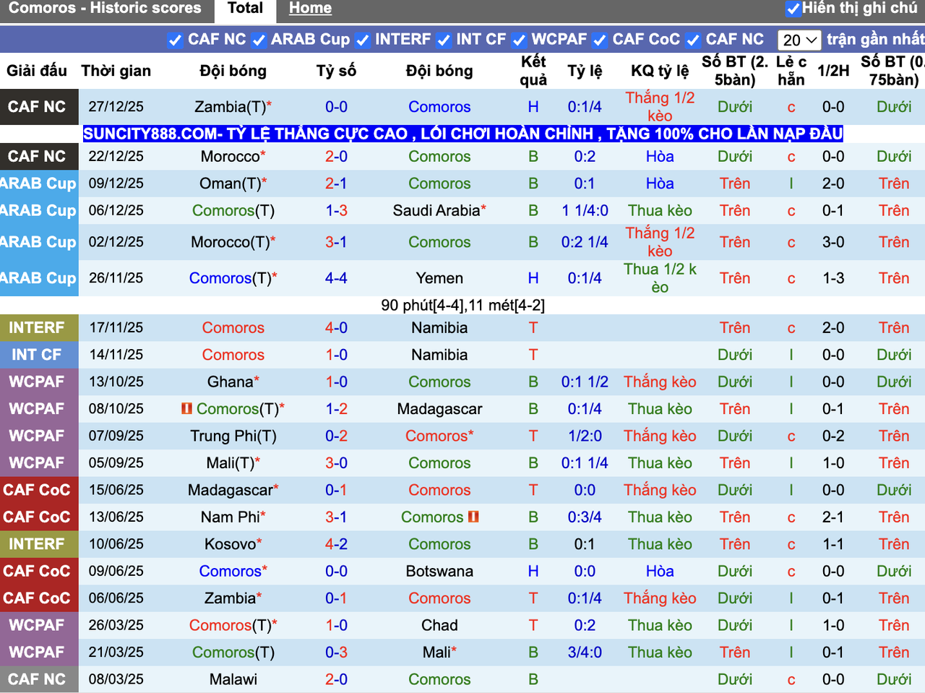The height and width of the screenshot is (693, 925).
Task: Click Botswana in the 09/06/25 row
Action: [439, 571]
